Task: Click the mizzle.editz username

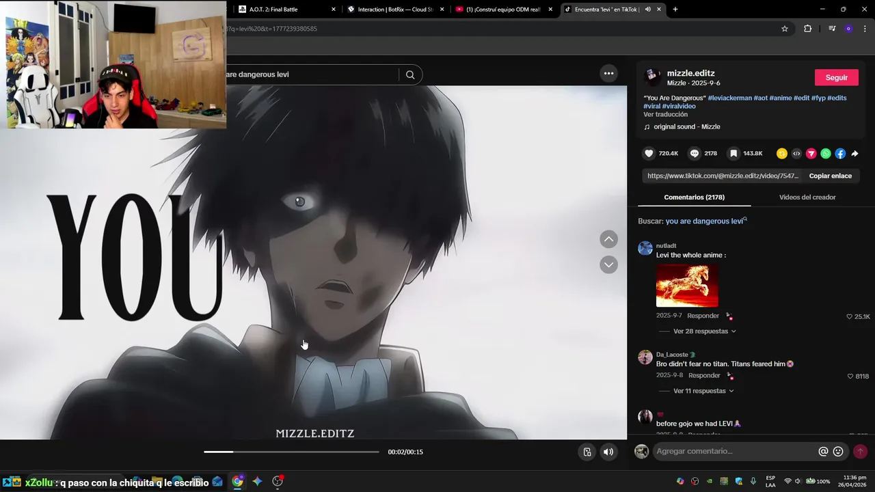Action: [x=690, y=73]
